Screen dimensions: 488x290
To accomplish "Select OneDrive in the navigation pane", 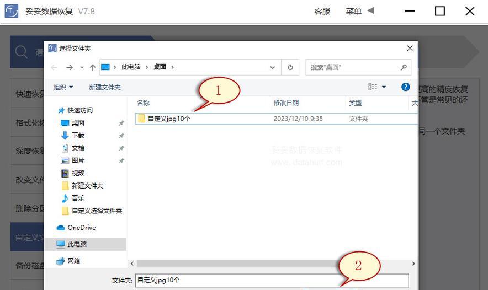I will pyautogui.click(x=82, y=228).
